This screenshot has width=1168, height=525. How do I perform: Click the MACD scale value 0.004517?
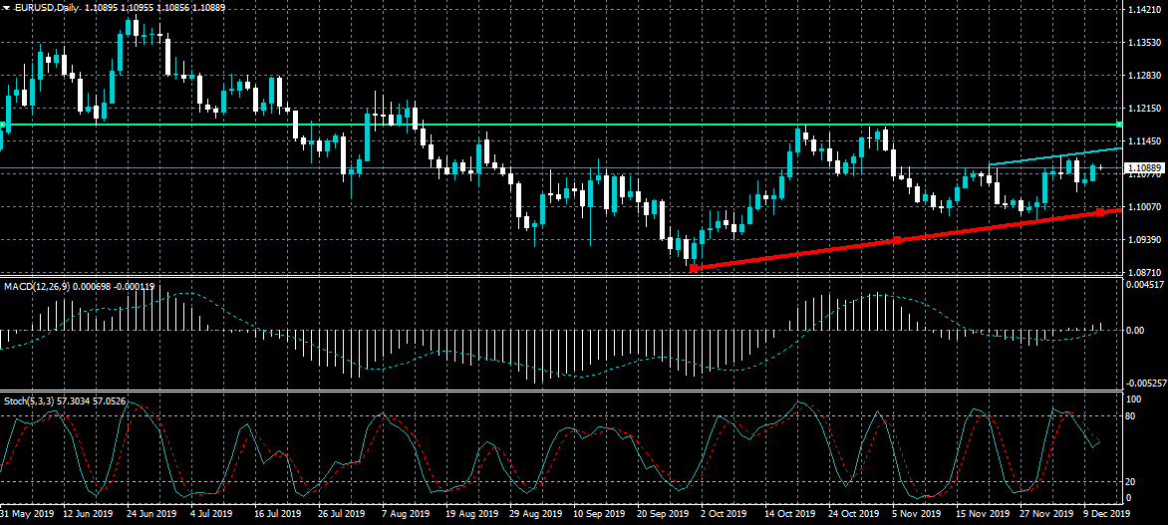point(1145,285)
